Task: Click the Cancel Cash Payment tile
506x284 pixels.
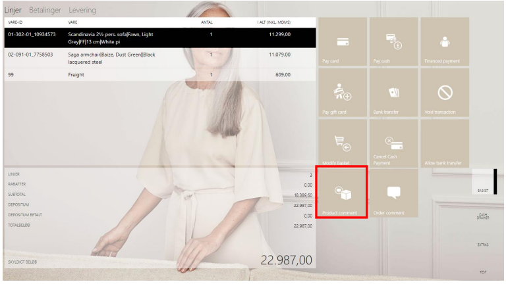Action: 393,143
